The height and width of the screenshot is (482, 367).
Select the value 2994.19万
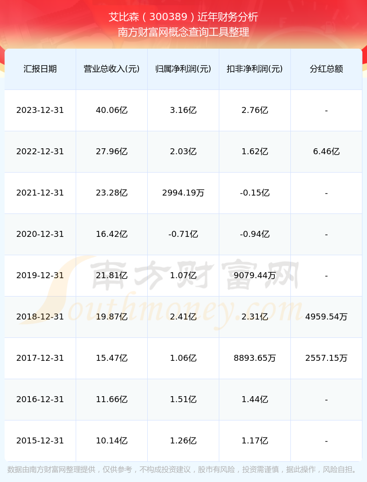tap(183, 193)
